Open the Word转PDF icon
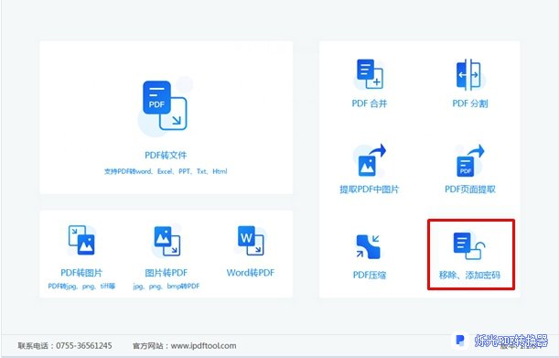Viewport: 559px width, 358px height. (251, 240)
